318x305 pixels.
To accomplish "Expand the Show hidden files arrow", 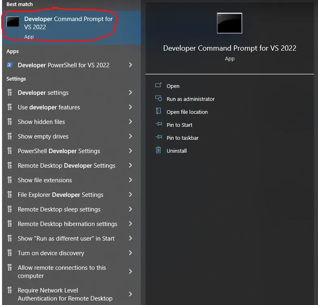I will pyautogui.click(x=131, y=122).
